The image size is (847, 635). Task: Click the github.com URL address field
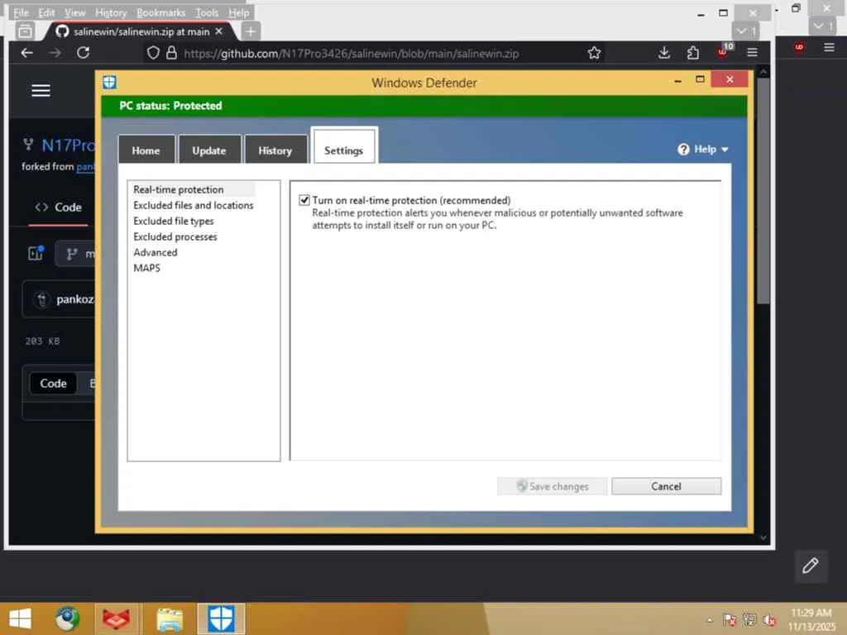351,54
